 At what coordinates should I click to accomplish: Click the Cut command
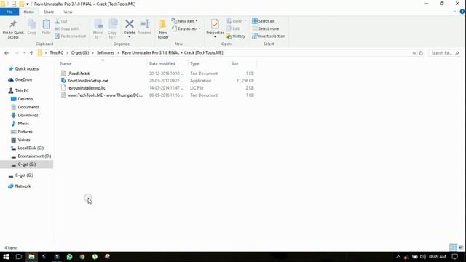61,21
